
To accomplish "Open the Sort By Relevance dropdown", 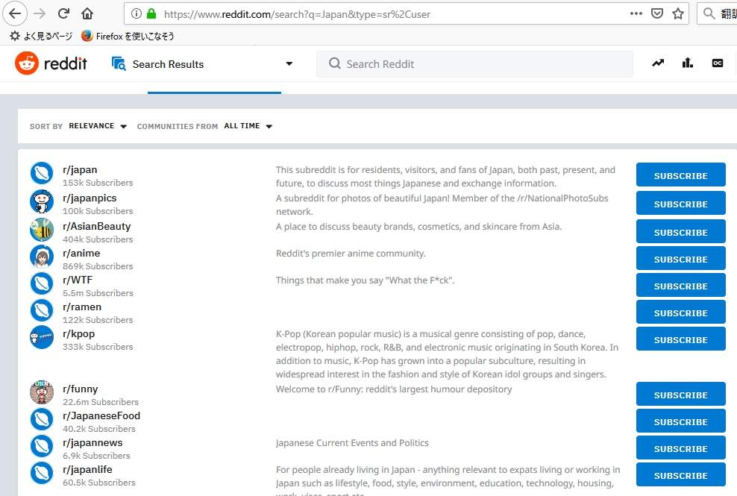I will (98, 126).
